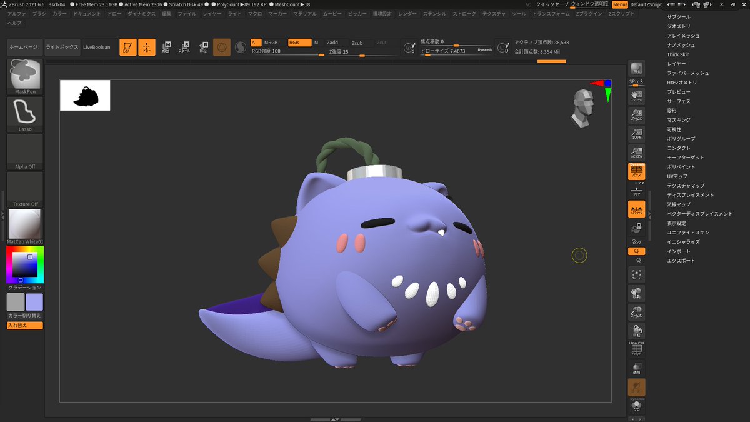Image resolution: width=750 pixels, height=422 pixels.
Task: Expand the サブツール palette section
Action: pyautogui.click(x=679, y=17)
